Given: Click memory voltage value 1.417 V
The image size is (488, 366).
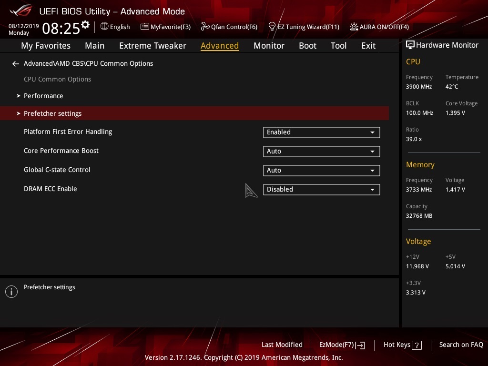Looking at the screenshot, I should 455,190.
